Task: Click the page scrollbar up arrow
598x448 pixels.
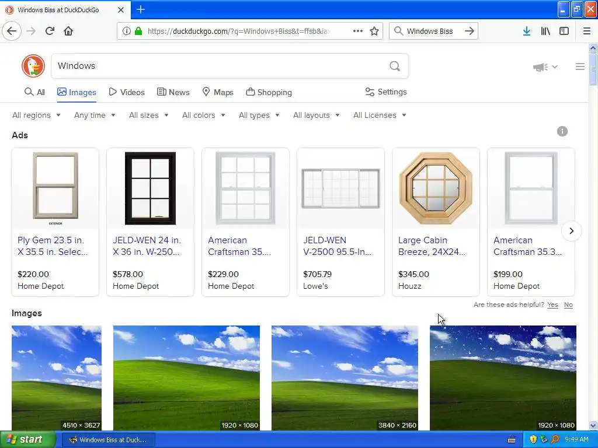Action: click(x=593, y=48)
